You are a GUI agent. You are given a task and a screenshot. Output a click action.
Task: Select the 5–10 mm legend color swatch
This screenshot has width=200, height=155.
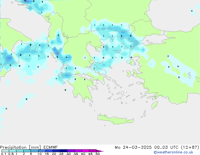coord(34,151)
